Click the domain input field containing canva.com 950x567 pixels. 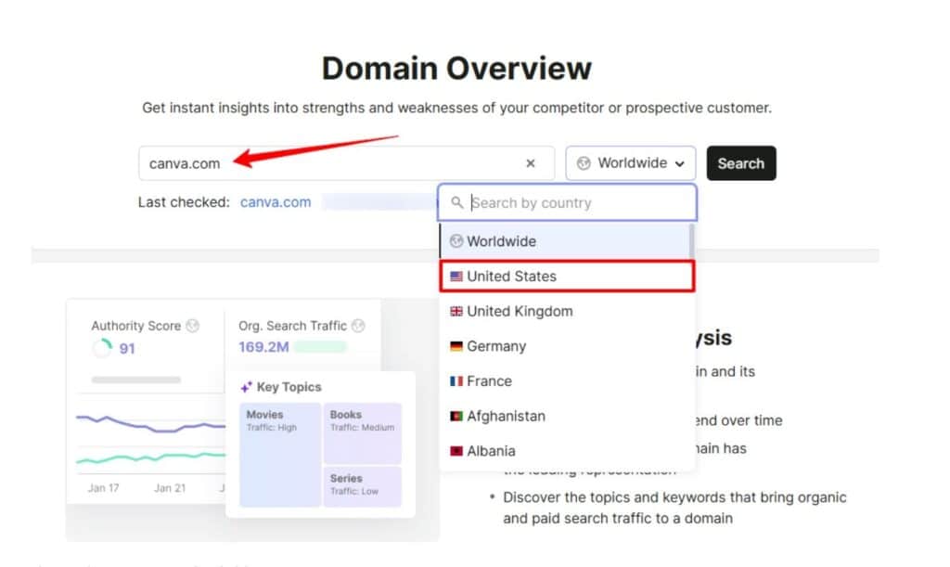[346, 163]
